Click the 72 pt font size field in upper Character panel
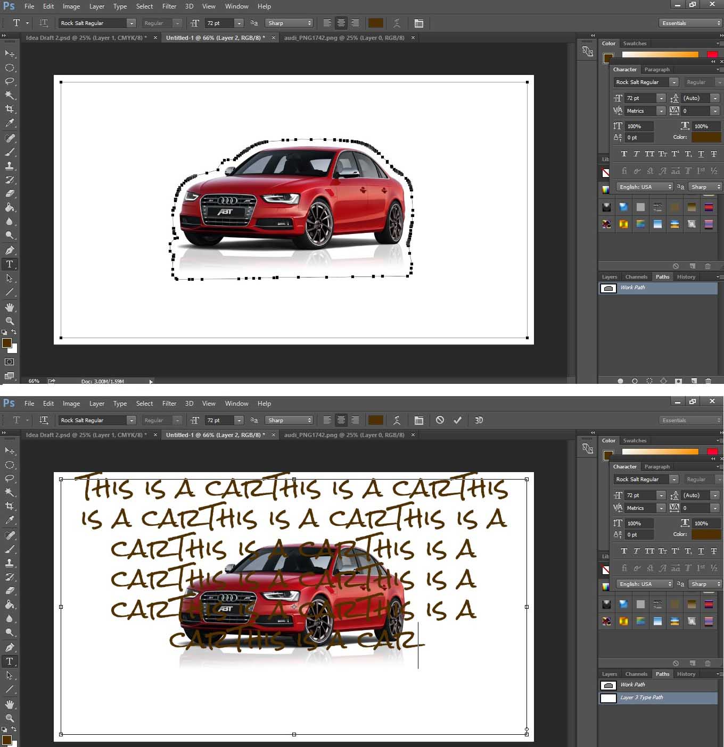This screenshot has height=747, width=724. point(639,98)
